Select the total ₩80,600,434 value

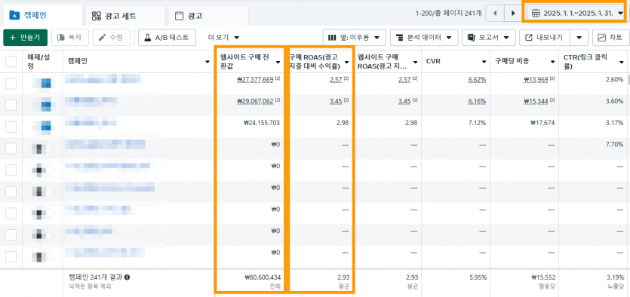tap(263, 277)
